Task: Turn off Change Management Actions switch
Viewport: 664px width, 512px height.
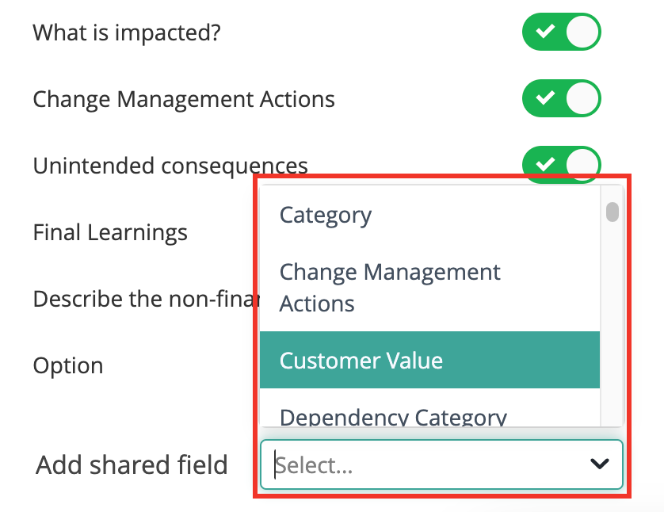Action: tap(562, 98)
